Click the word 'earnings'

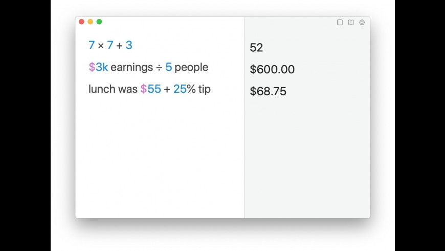[x=131, y=67]
